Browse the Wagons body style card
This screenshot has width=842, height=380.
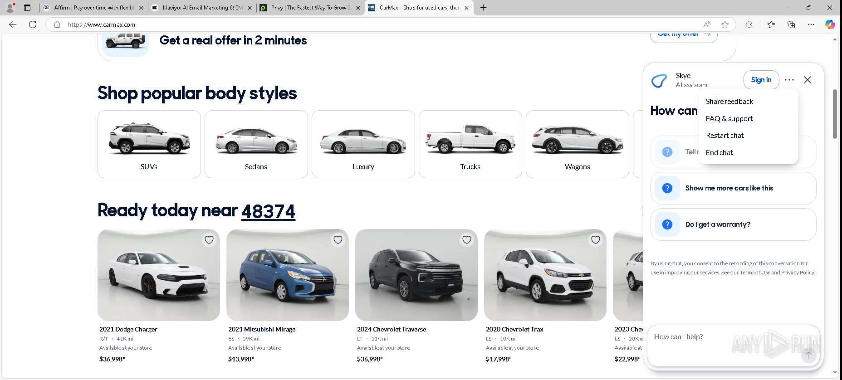click(x=578, y=144)
